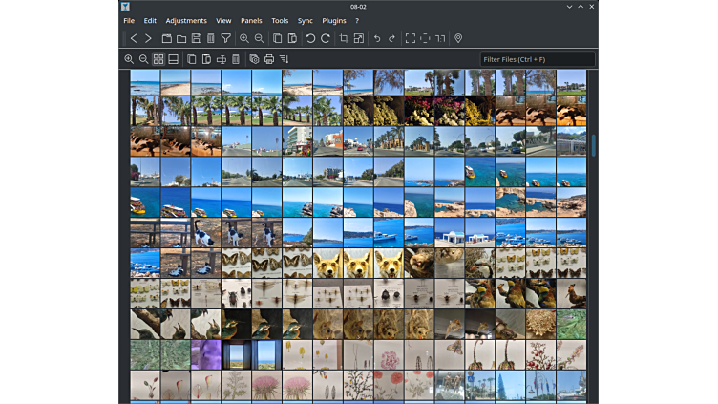
Task: Click the Undo arrow icon
Action: [x=377, y=38]
